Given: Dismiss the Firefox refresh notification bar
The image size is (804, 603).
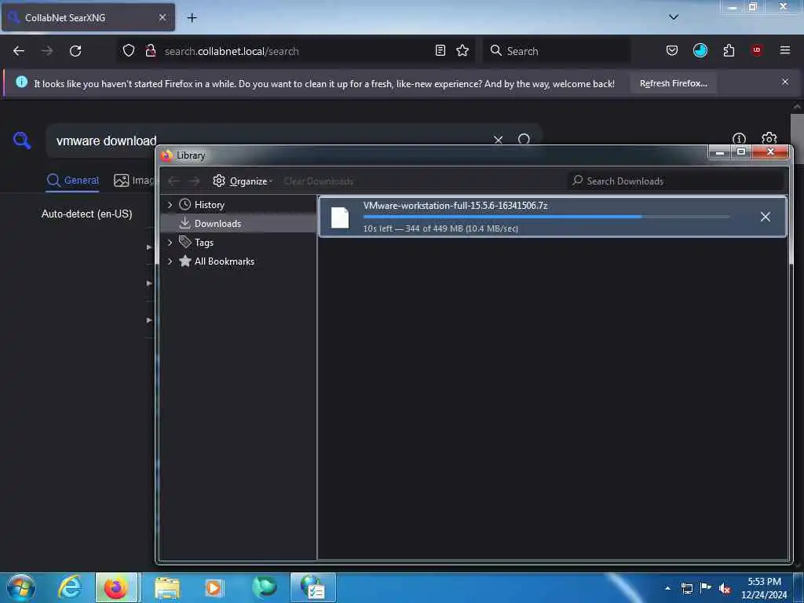Looking at the screenshot, I should 785,82.
